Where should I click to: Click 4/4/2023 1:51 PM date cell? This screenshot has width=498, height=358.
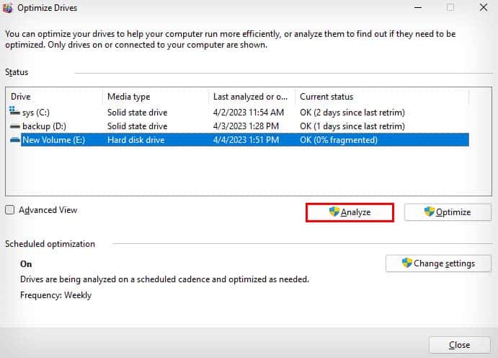click(x=246, y=140)
